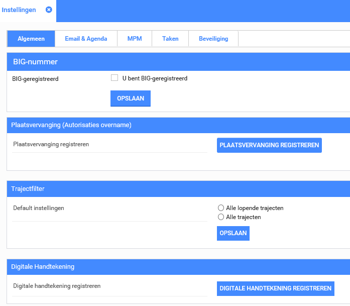Click the BIG-nummer section header
350x306 pixels.
pos(35,62)
